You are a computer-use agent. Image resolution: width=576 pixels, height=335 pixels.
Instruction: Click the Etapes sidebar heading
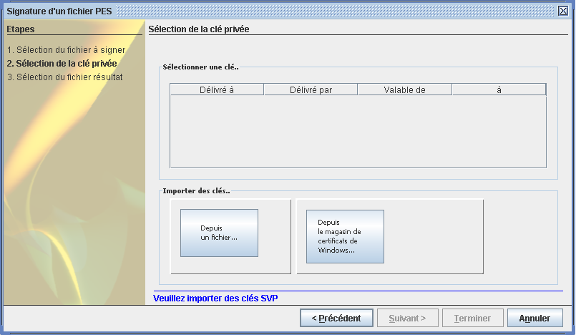pos(21,29)
